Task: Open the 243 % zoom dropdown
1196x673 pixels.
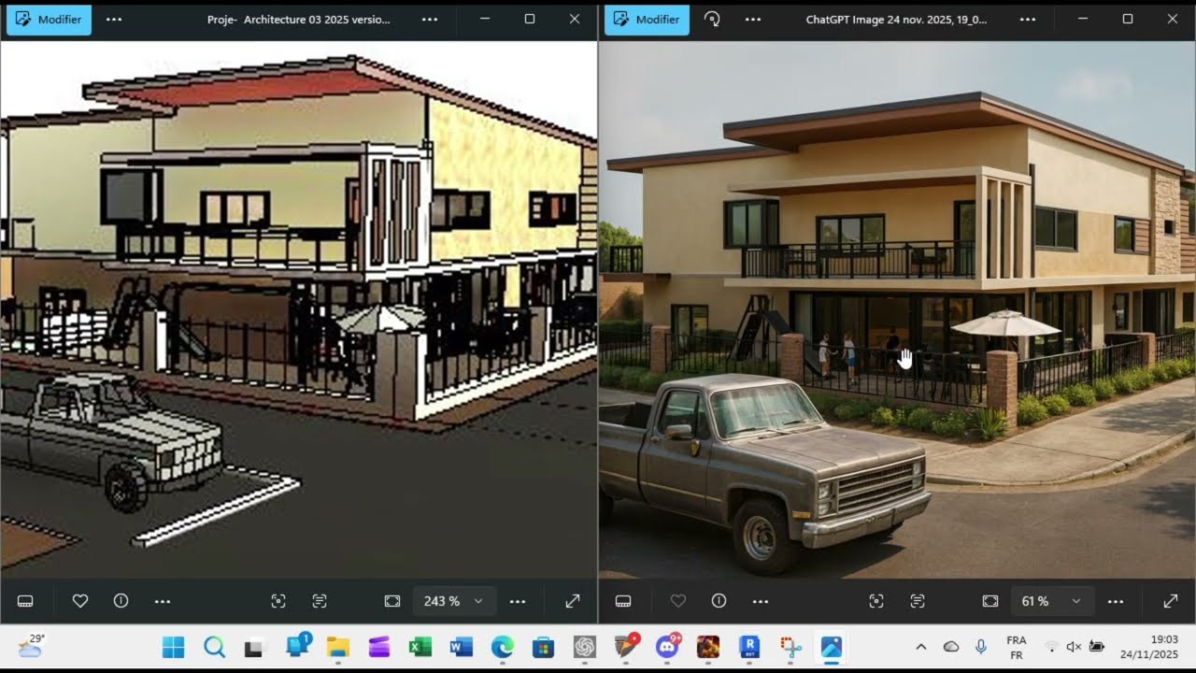Action: [454, 601]
